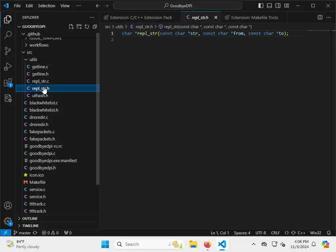The height and width of the screenshot is (252, 336).
Task: Open the Edit menu
Action: [29, 6]
